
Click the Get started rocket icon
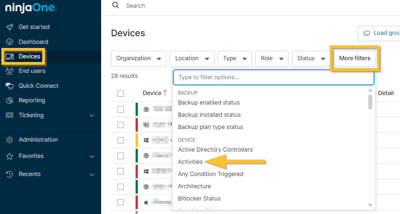[10, 27]
